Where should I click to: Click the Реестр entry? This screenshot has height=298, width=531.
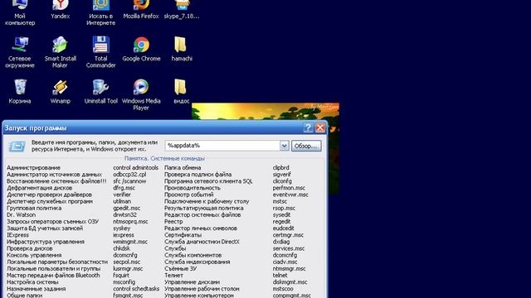tap(173, 222)
